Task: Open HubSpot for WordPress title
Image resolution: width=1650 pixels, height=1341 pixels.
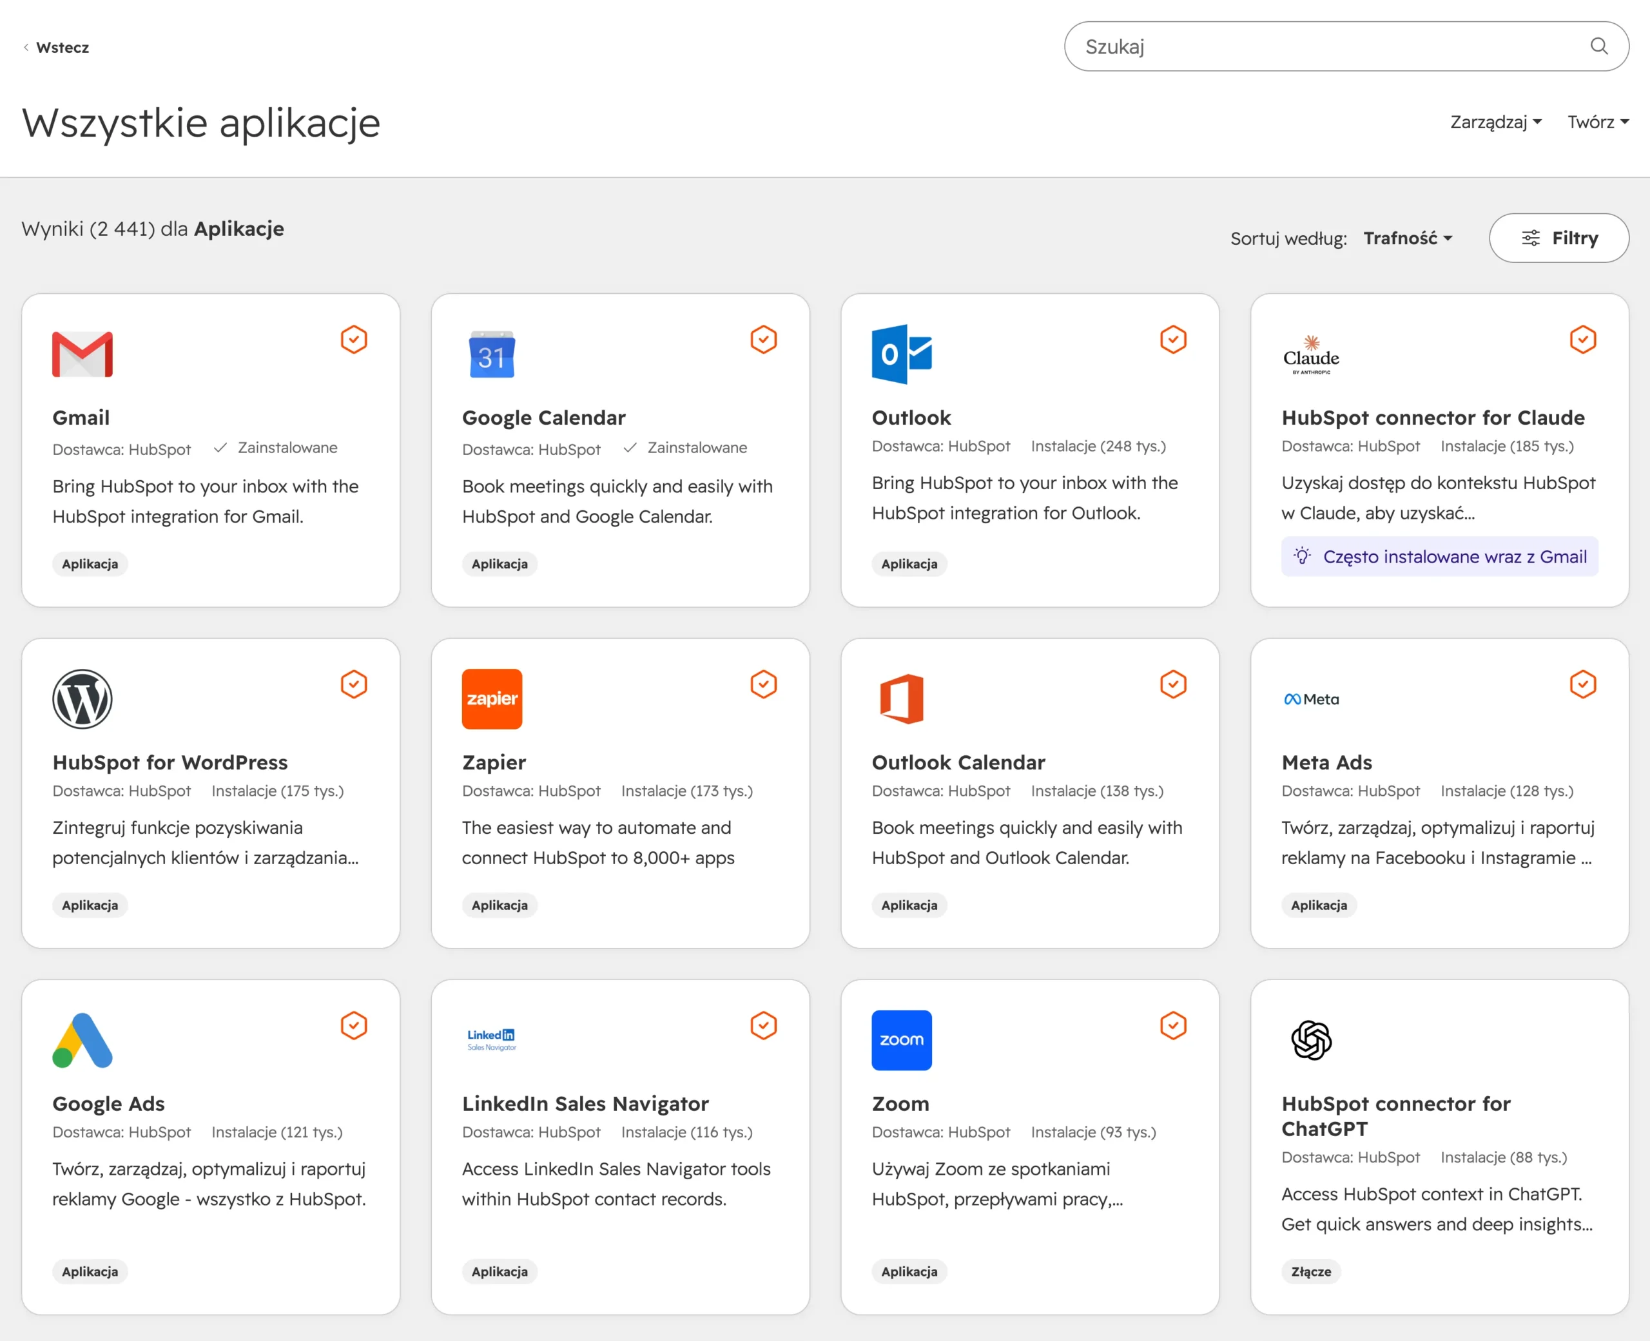Action: tap(170, 762)
